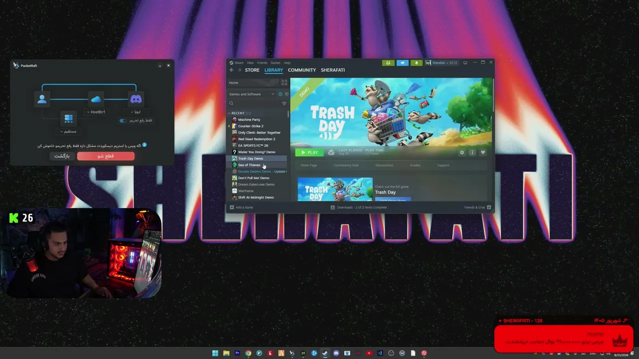Open the Sherafati account dropdown
This screenshot has height=359, width=639.
[x=442, y=63]
